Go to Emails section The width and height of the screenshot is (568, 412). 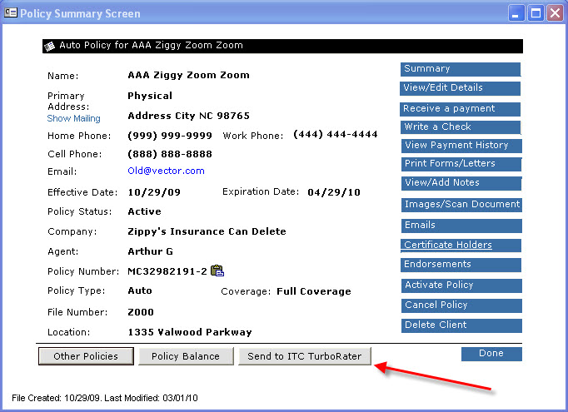tap(460, 226)
